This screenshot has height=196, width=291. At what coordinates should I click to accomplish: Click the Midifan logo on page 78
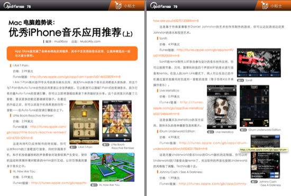tap(14, 6)
